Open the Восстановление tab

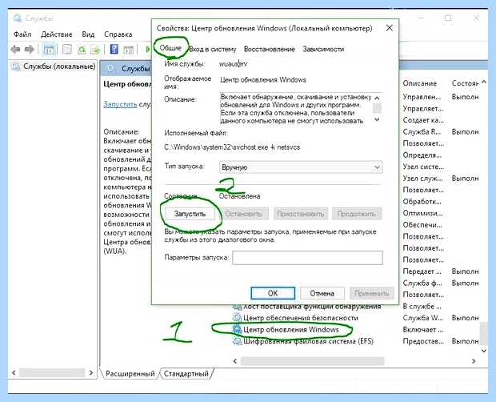click(x=269, y=49)
